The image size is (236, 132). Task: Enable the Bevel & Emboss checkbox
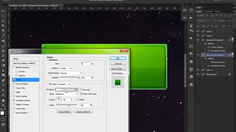[14, 67]
